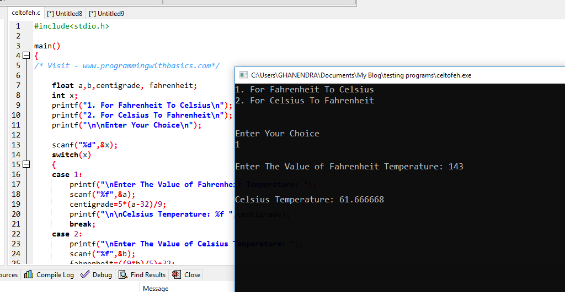Screen dimensions: 565x292
Task: Click line number 22 in gutter
Action: (16, 234)
